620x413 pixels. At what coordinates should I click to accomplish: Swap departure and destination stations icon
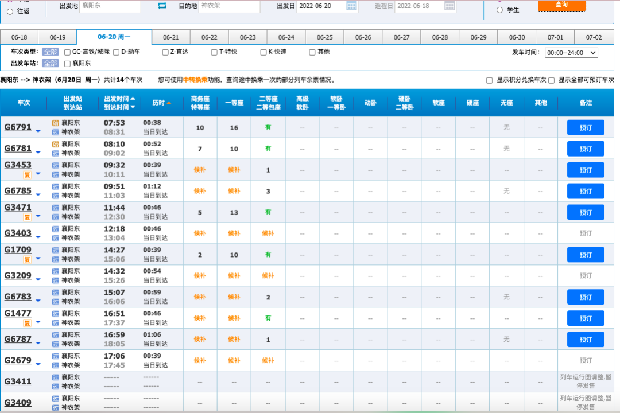point(162,6)
